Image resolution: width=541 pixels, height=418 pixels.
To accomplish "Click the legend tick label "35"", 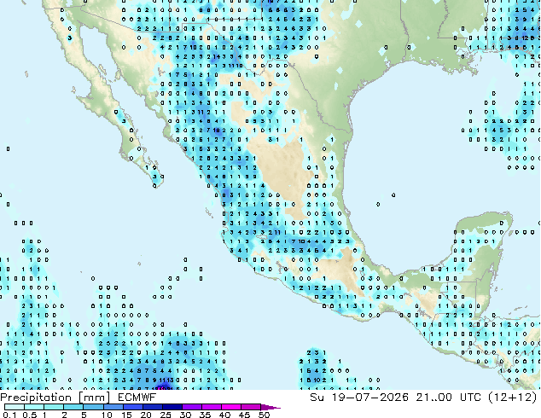I will point(205,415).
